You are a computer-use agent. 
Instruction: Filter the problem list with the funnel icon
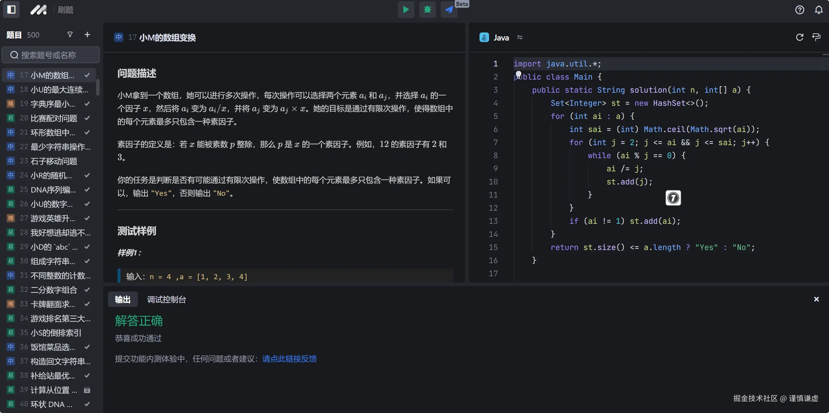coord(70,35)
